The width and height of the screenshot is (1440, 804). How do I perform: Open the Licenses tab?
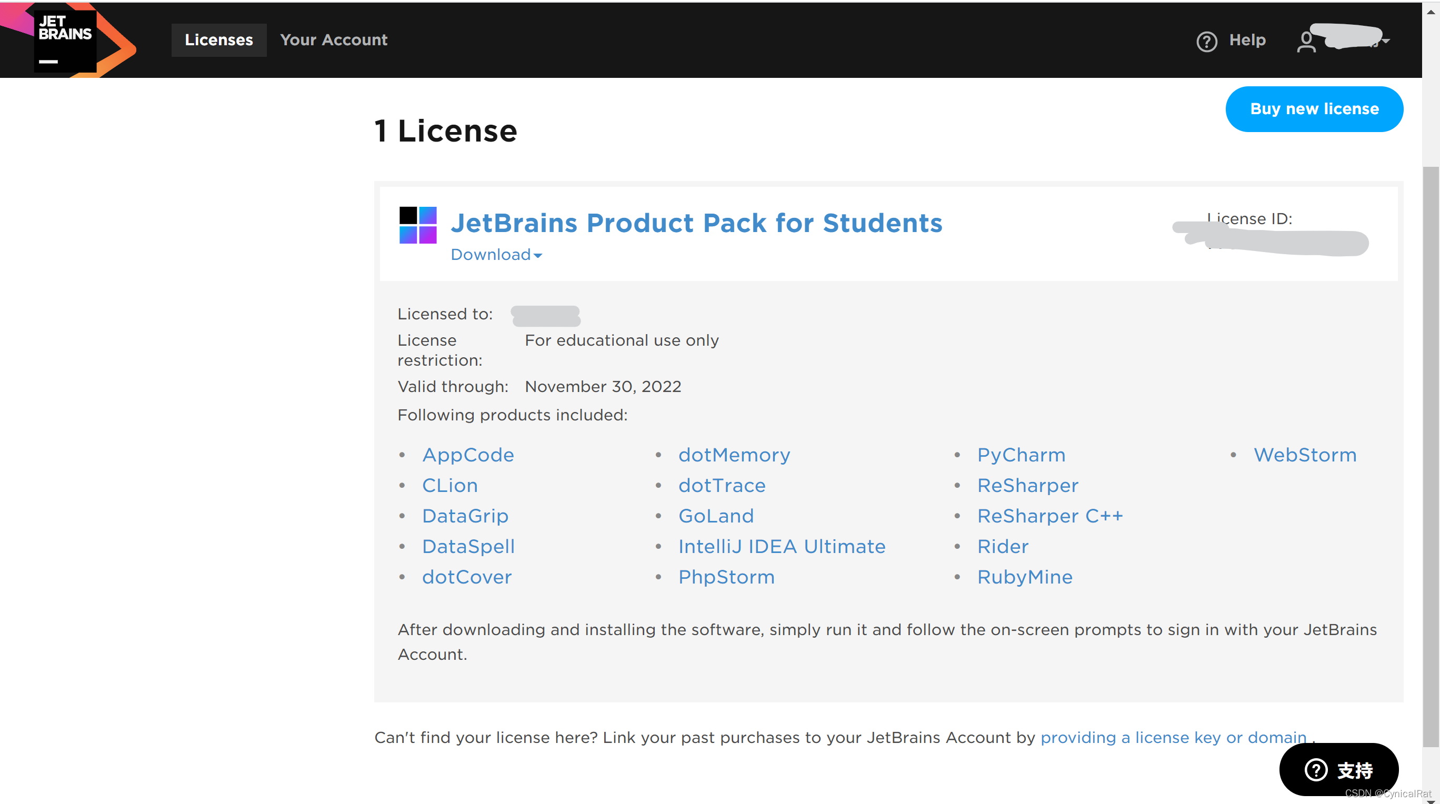click(x=219, y=39)
